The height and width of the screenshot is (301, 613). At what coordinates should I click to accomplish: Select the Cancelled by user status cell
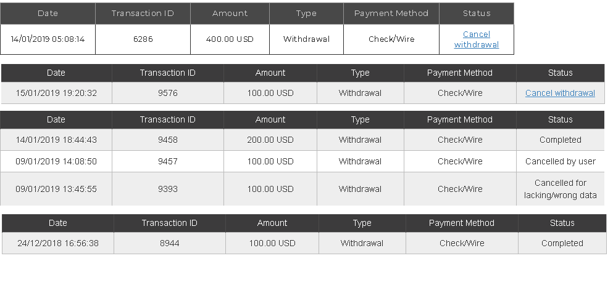[561, 161]
